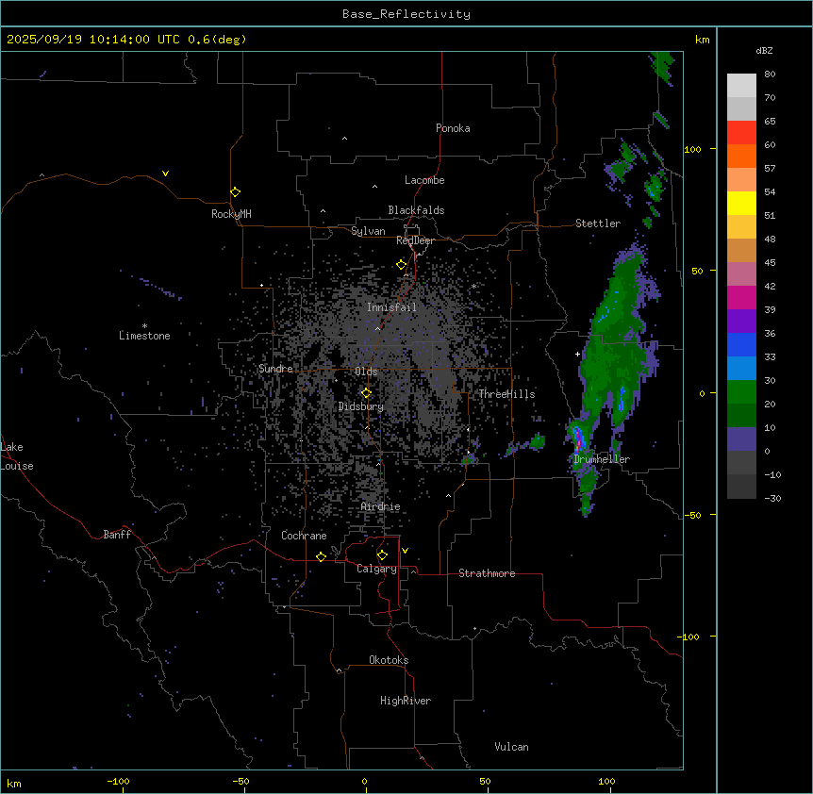
Task: Click the yellow diamond marker between Olds and Didsbury
Action: pos(367,393)
